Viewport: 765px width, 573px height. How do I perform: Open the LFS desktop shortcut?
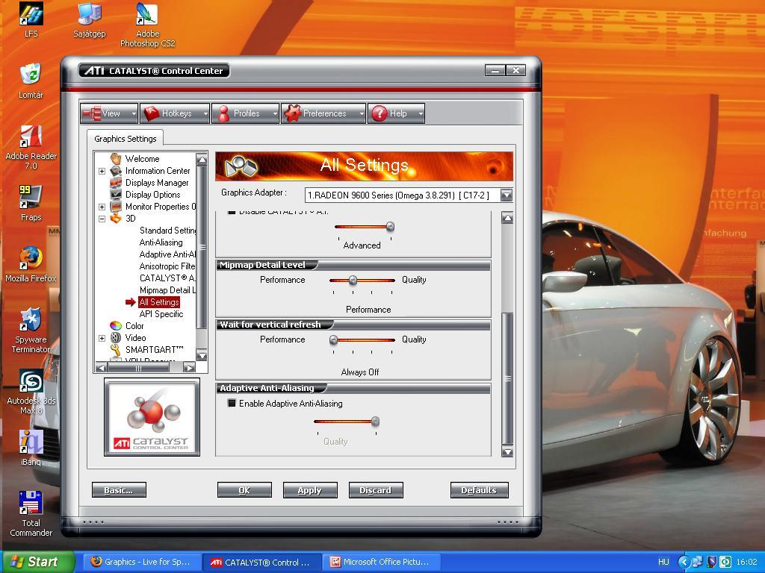[31, 20]
